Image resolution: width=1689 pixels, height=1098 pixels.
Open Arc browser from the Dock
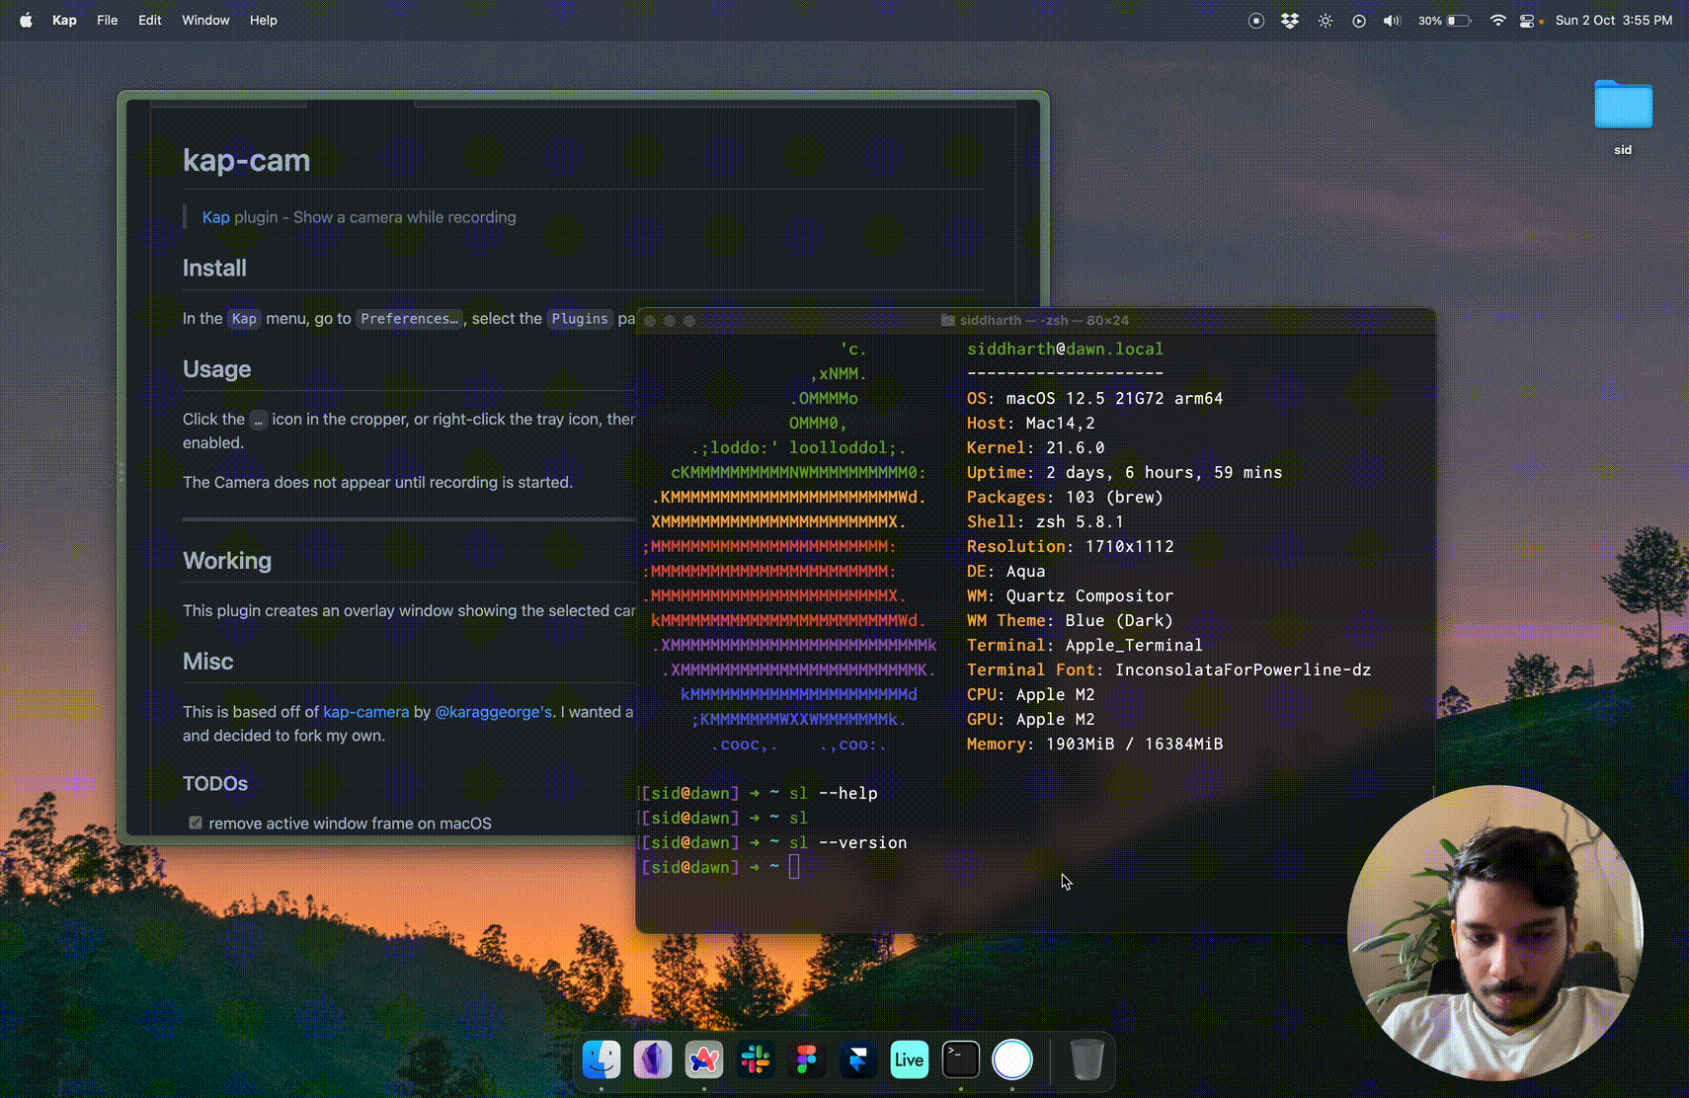(704, 1059)
